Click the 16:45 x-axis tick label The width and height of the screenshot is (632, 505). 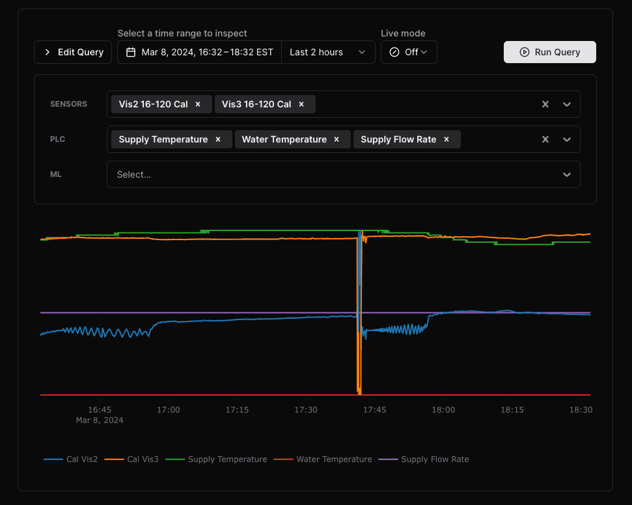100,410
